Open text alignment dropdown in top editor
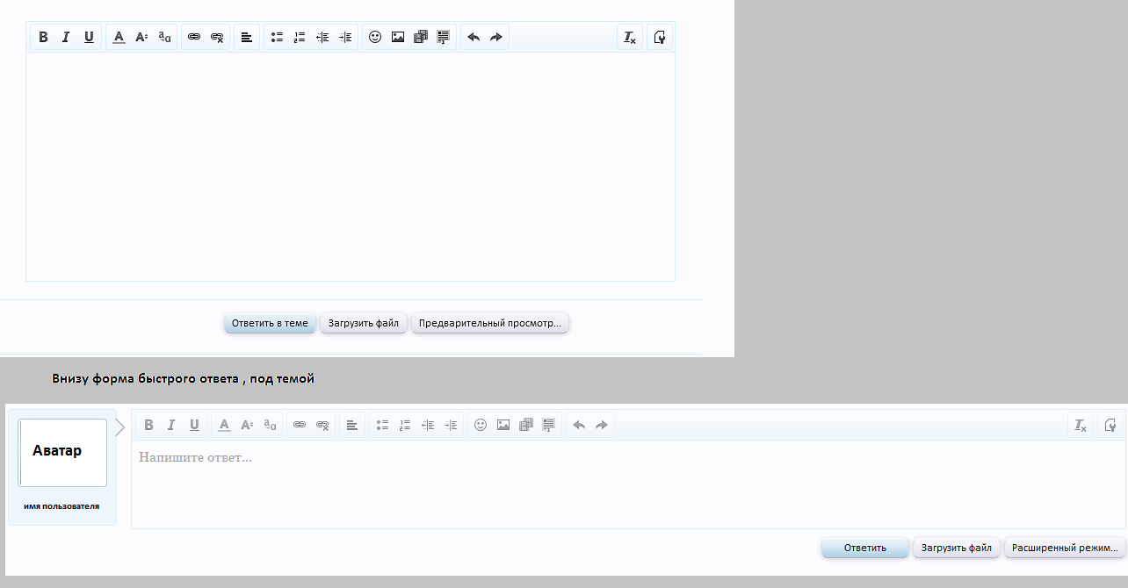The width and height of the screenshot is (1128, 588). (x=247, y=37)
